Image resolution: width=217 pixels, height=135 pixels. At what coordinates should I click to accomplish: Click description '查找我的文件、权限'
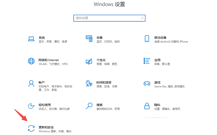tap(108, 109)
